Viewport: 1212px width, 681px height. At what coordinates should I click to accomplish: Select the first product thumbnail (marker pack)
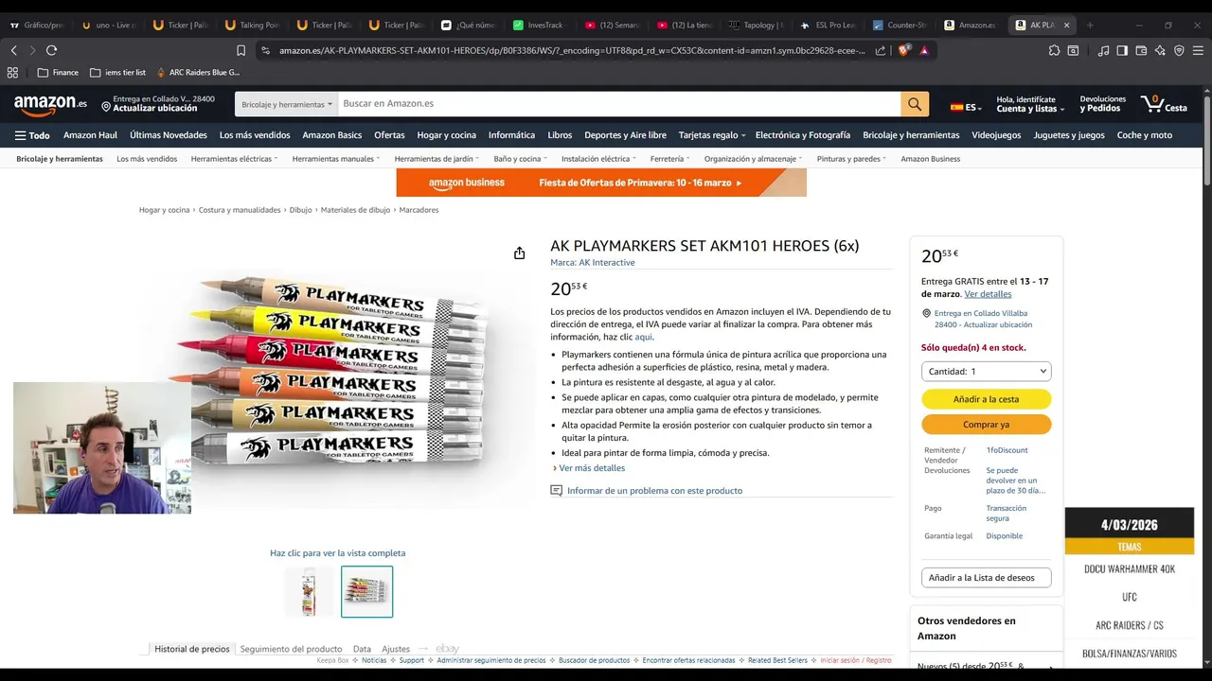click(x=310, y=592)
